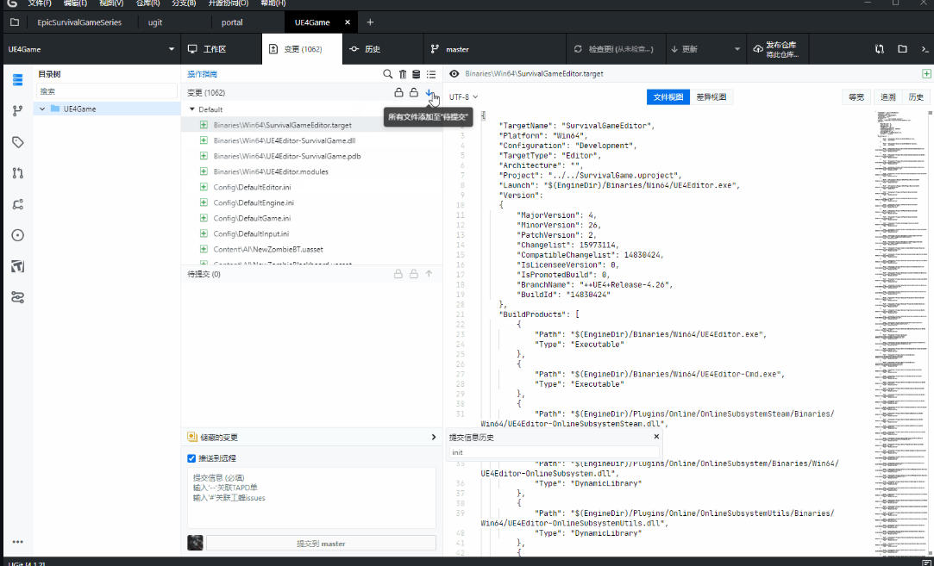Open the UTF-8 encoding dropdown
934x566 pixels.
(463, 97)
